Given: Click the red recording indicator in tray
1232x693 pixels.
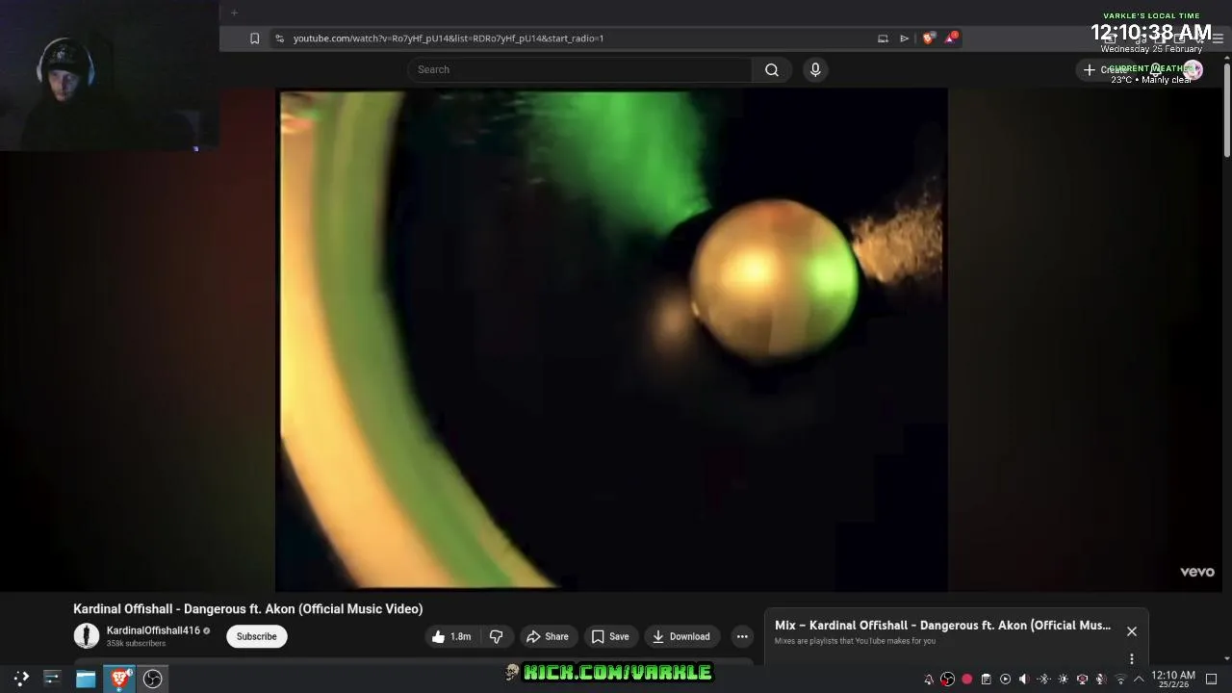Looking at the screenshot, I should pos(966,680).
